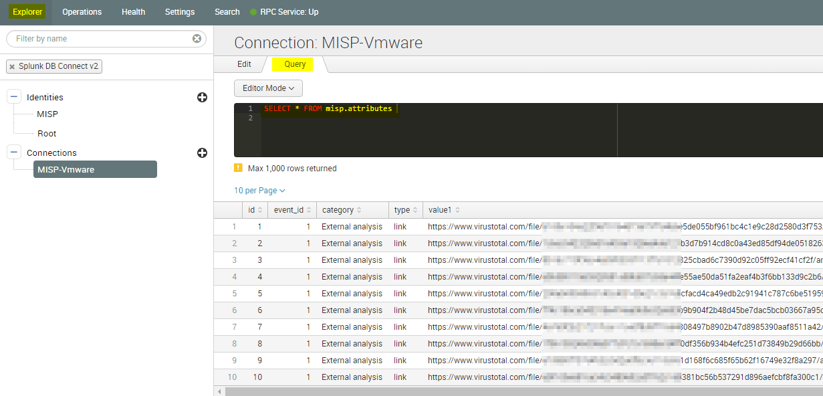Image resolution: width=823 pixels, height=396 pixels.
Task: Click the Connections label
Action: 51,153
